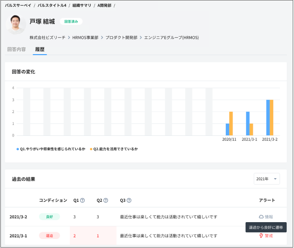Click エンジニアEグループ(HRMOS) in organization path
294x248 pixels.
point(172,38)
